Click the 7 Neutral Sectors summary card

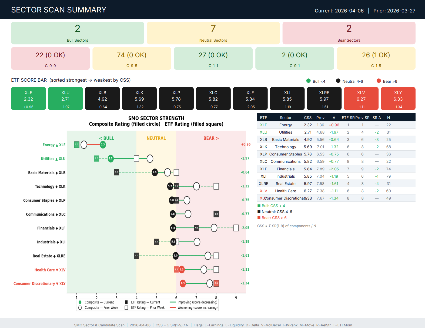click(213, 33)
